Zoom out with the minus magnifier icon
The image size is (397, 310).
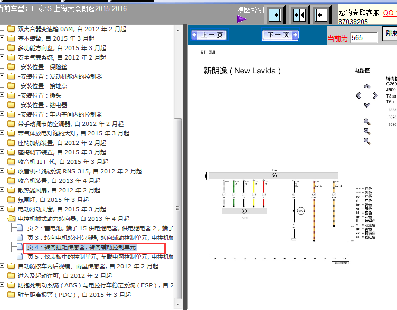coord(367,141)
